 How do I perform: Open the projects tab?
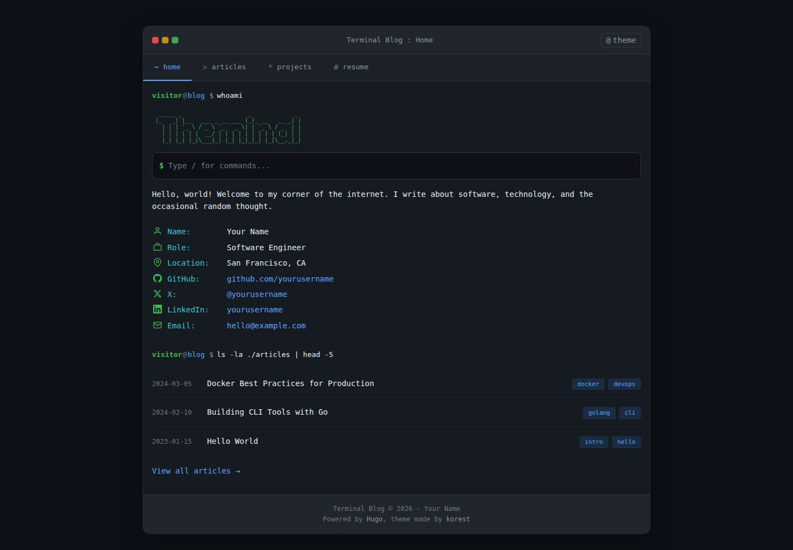(x=290, y=67)
